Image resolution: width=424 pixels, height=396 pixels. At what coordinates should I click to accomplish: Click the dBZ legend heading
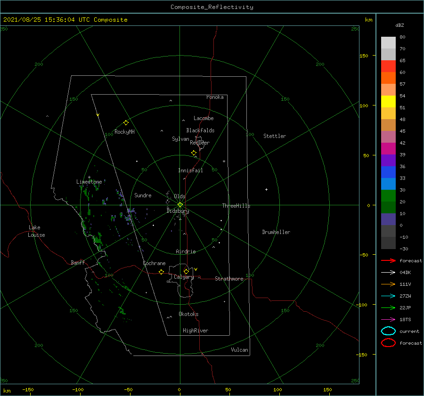tap(400, 25)
